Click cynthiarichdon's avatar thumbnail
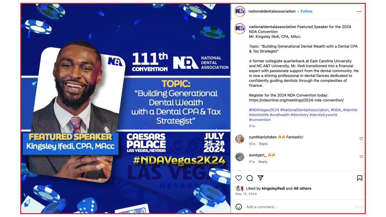Viewport: 386px width, 217px height. 240,139
